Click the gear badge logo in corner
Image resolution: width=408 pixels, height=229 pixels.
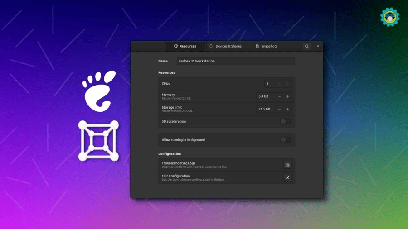(x=389, y=17)
